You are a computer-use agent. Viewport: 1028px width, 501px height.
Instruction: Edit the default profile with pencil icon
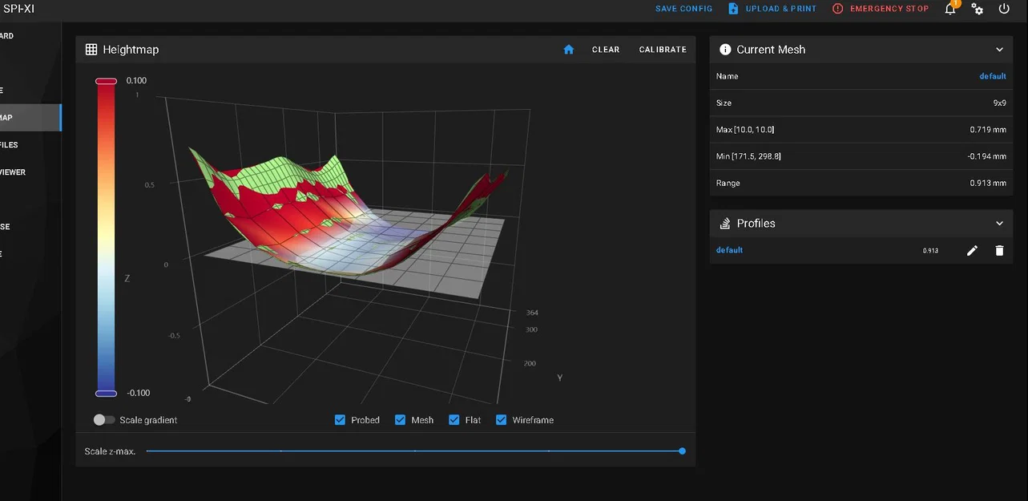tap(972, 250)
